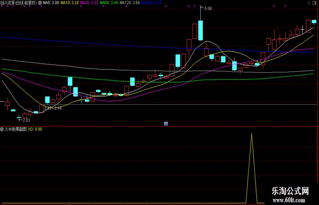Click the diamond icon at top right
Image resolution: width=319 pixels, height=205 pixels.
click(x=309, y=3)
